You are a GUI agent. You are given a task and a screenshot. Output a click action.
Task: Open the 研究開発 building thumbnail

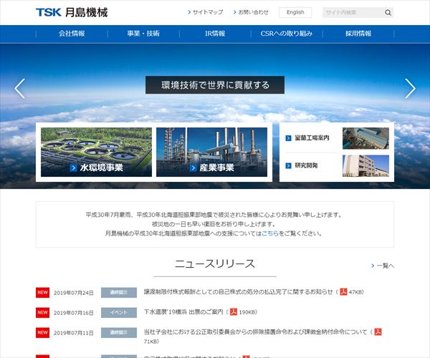pos(365,165)
